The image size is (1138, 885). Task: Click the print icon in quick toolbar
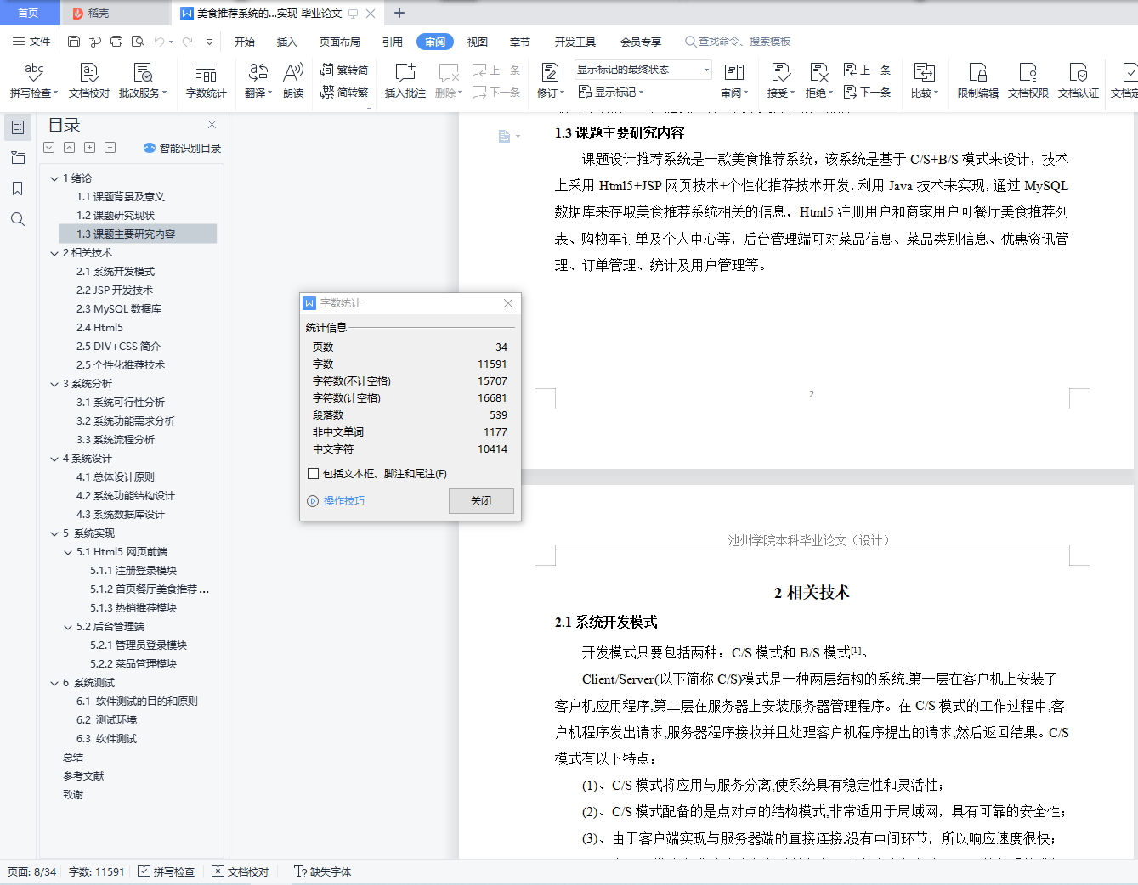tap(116, 42)
